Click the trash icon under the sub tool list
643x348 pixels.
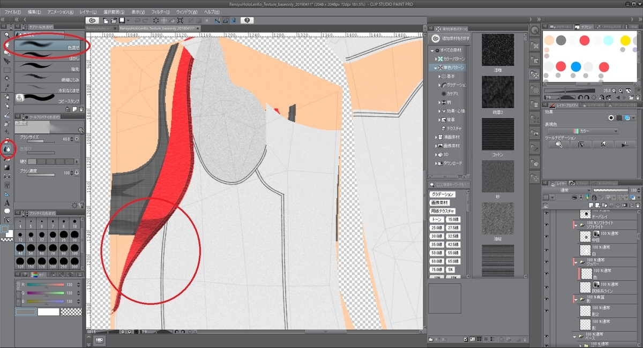[x=80, y=108]
